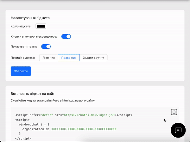
Task: Click the Скопіюйте код instruction text
Action: [x=53, y=101]
